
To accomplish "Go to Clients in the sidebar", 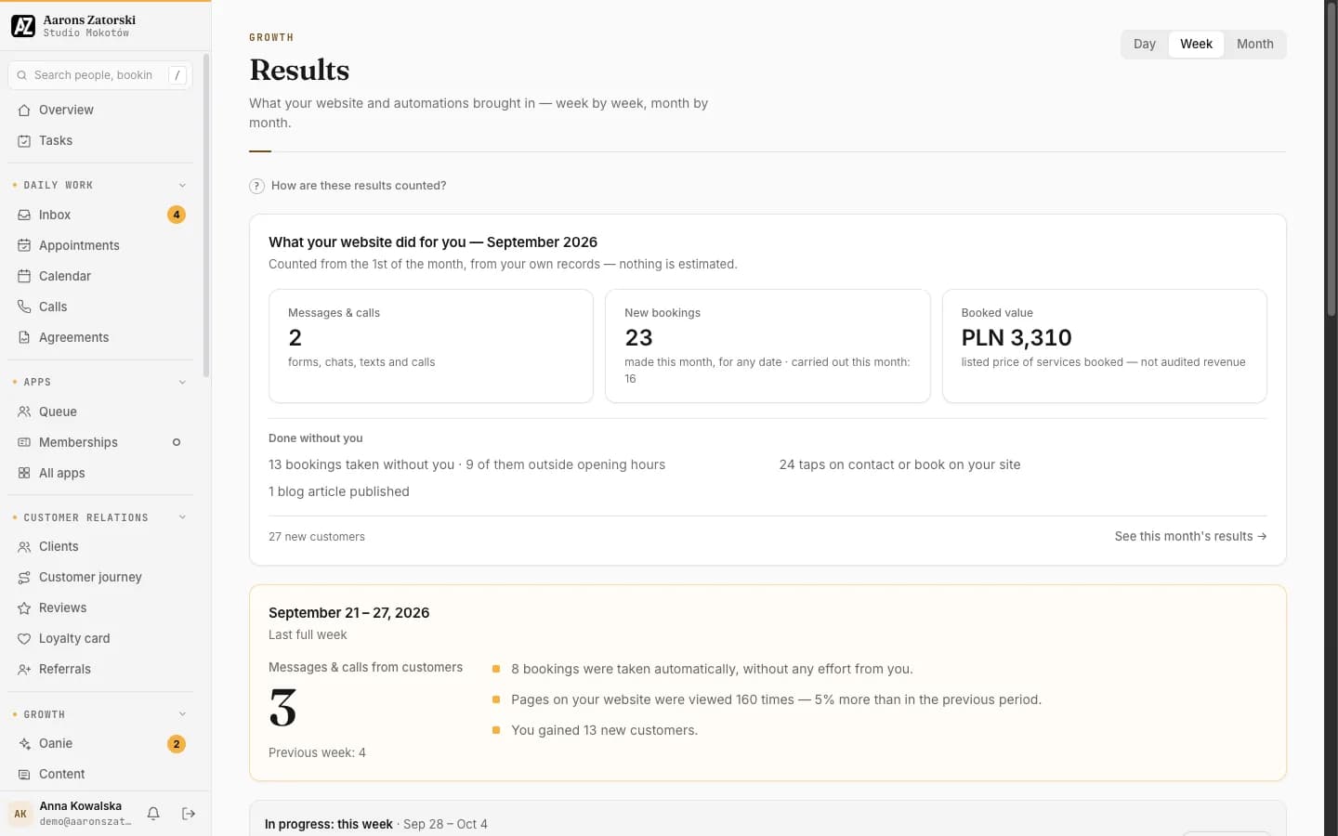I will 100,546.
